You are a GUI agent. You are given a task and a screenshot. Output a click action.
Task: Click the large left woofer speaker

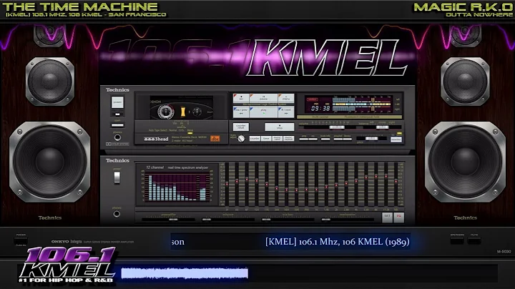49,162
